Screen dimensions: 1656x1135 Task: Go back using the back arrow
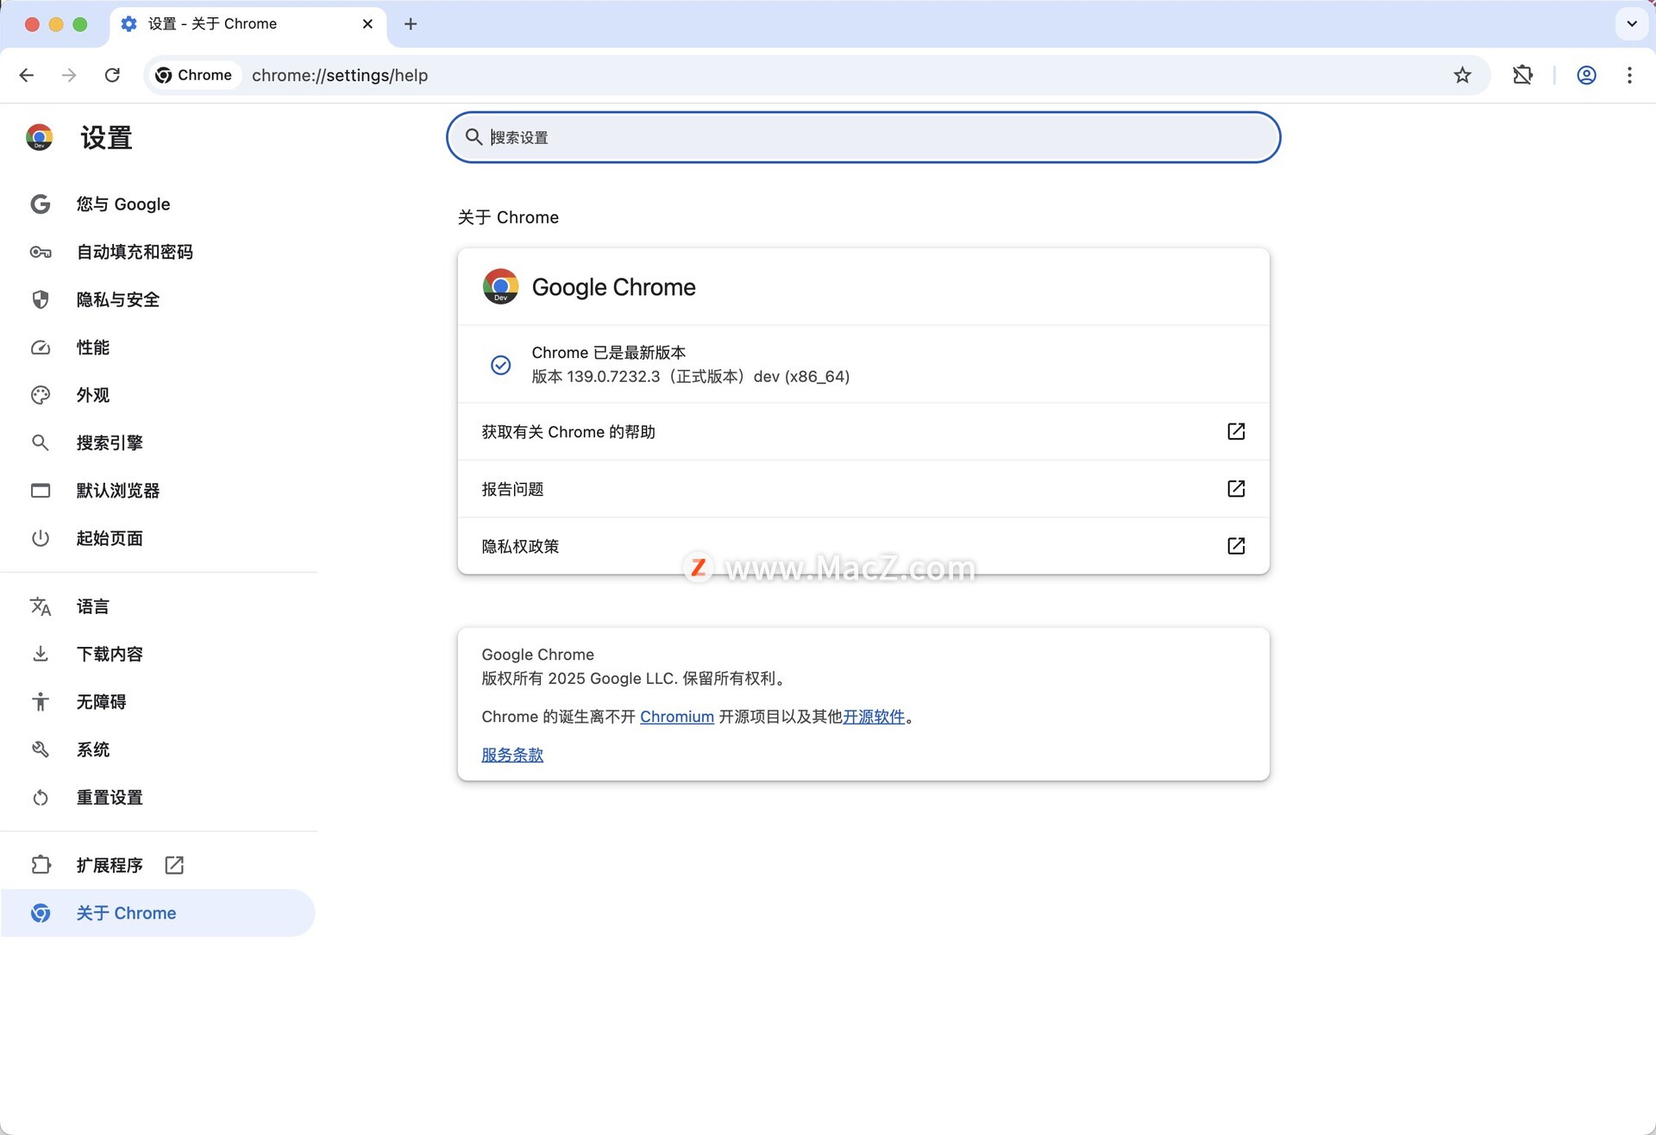tap(27, 75)
